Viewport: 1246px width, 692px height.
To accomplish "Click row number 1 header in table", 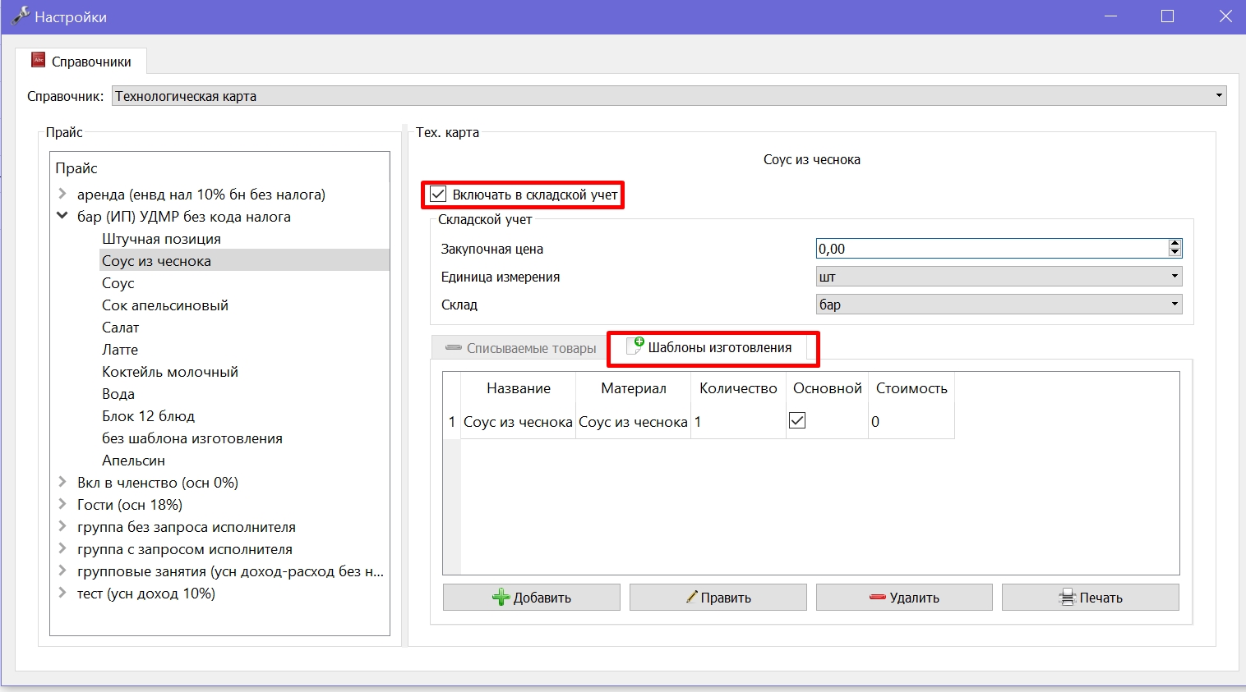I will 452,422.
